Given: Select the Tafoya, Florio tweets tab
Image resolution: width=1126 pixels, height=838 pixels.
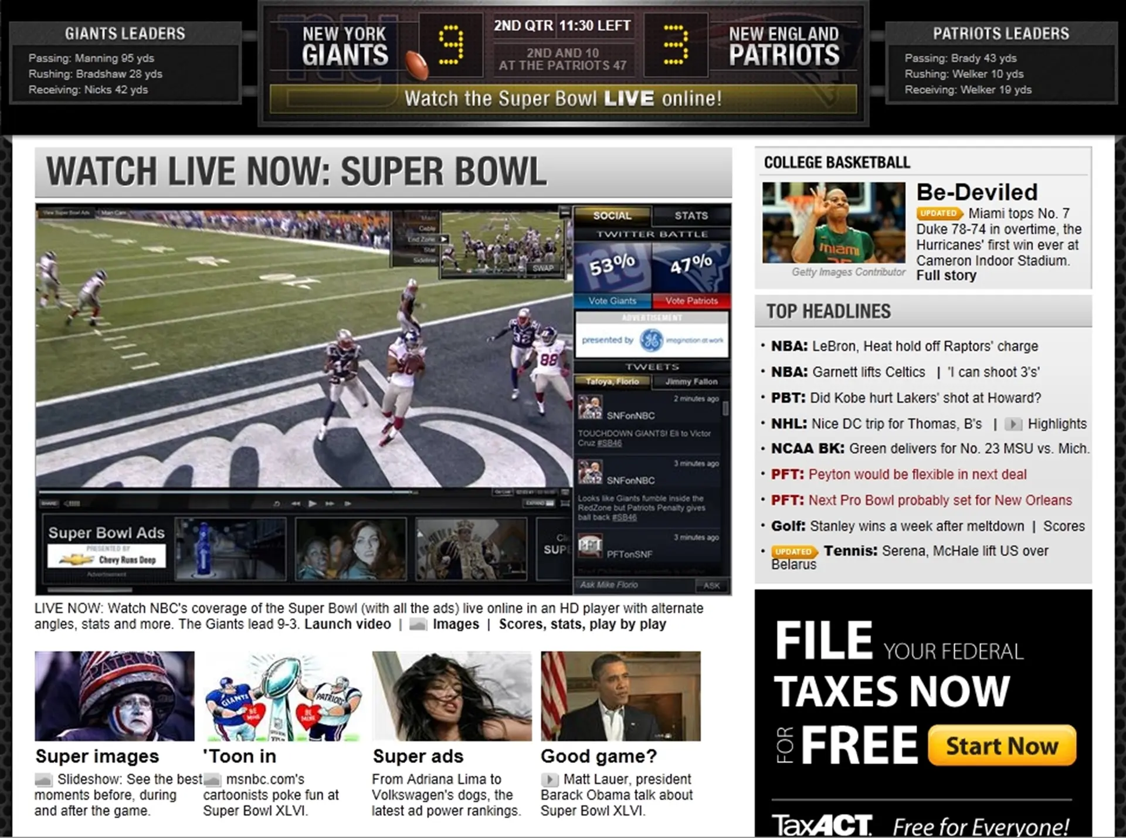Looking at the screenshot, I should [612, 381].
